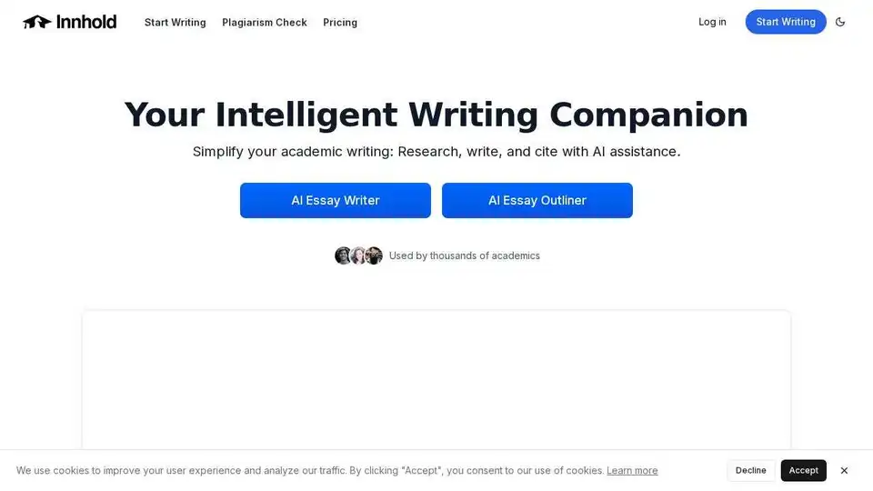Click the Innhold graduation cap logo icon
873x491 pixels.
[x=37, y=22]
